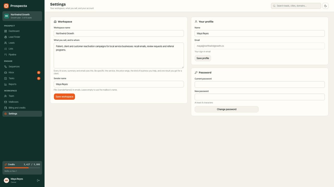Open the Northwind Growth workspace switcher
The height and width of the screenshot is (187, 334).
(22, 16)
